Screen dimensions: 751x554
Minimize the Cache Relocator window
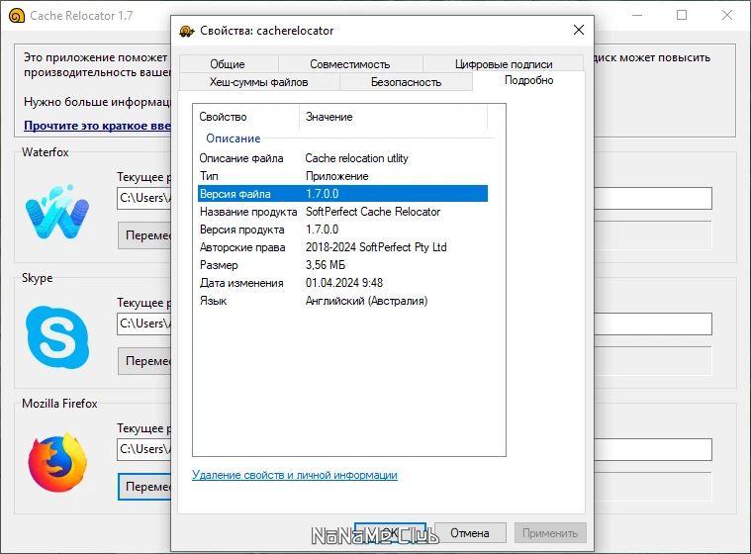(637, 15)
